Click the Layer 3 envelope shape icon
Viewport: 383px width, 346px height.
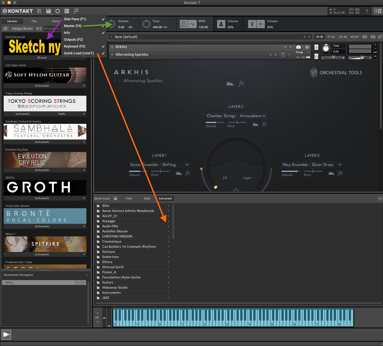331,173
